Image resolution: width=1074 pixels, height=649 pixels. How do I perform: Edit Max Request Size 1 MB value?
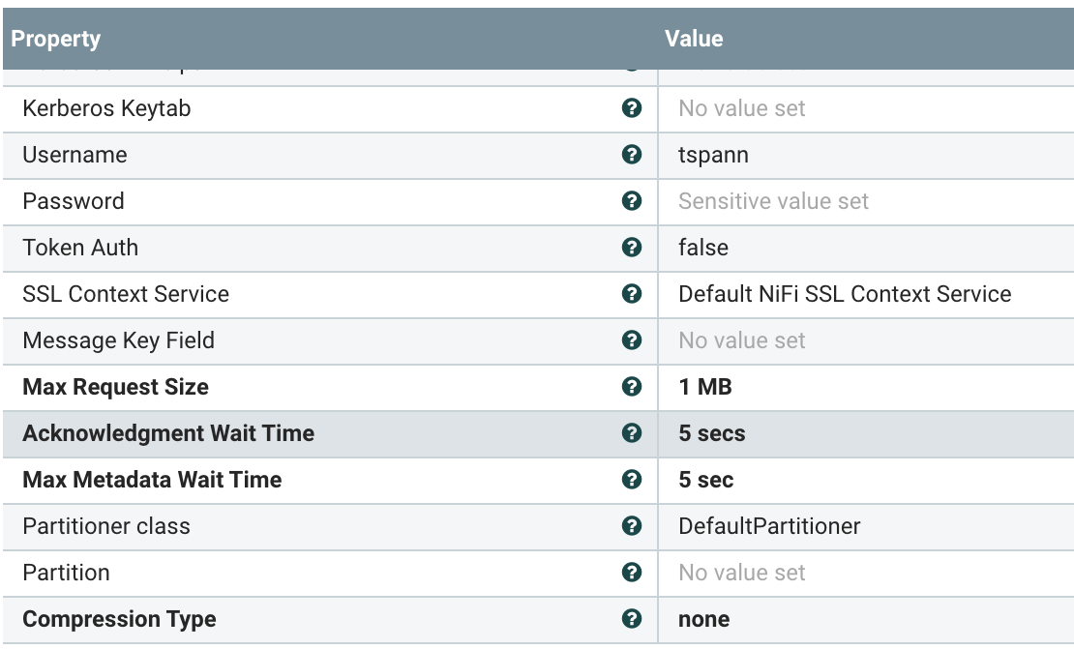[705, 387]
